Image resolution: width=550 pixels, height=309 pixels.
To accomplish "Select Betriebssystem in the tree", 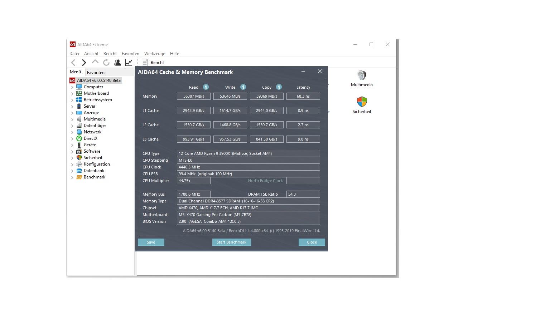I will [x=98, y=100].
